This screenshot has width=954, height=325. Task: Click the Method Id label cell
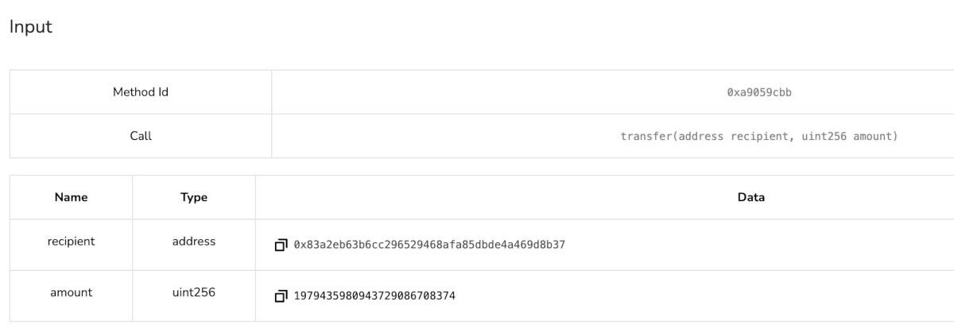click(x=141, y=92)
